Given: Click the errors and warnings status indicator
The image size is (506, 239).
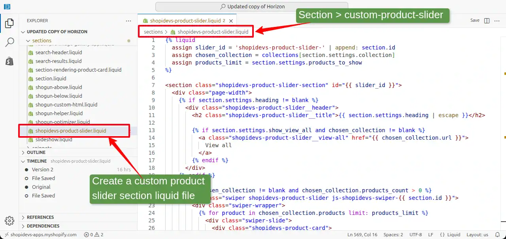Looking at the screenshot, I should [94, 235].
